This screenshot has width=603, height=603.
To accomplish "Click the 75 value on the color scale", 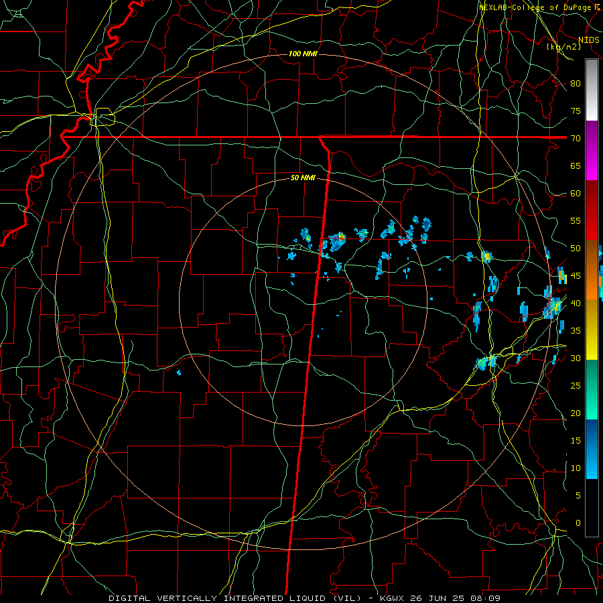I will tap(576, 111).
